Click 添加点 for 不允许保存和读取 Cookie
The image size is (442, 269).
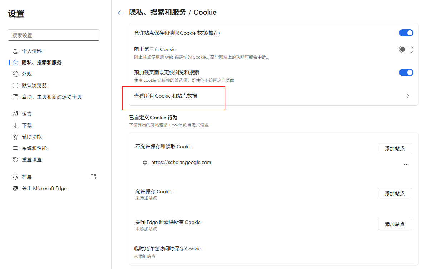click(394, 148)
